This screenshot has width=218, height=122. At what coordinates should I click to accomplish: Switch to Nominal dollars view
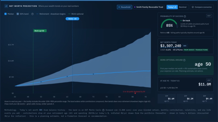(183, 7)
